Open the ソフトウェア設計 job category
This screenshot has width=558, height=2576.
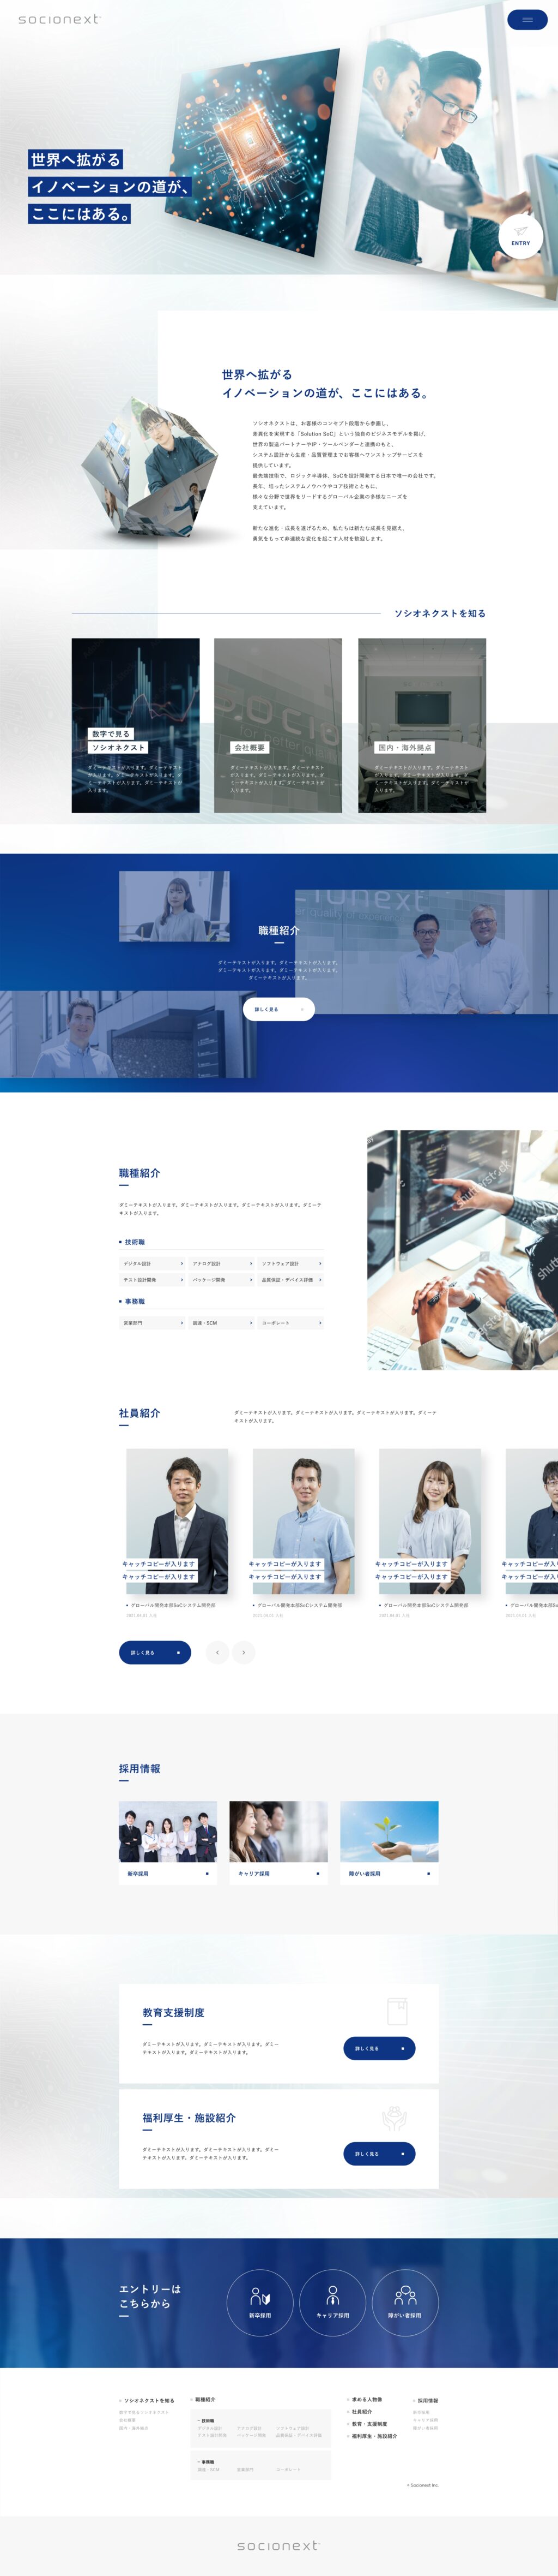tap(290, 1263)
